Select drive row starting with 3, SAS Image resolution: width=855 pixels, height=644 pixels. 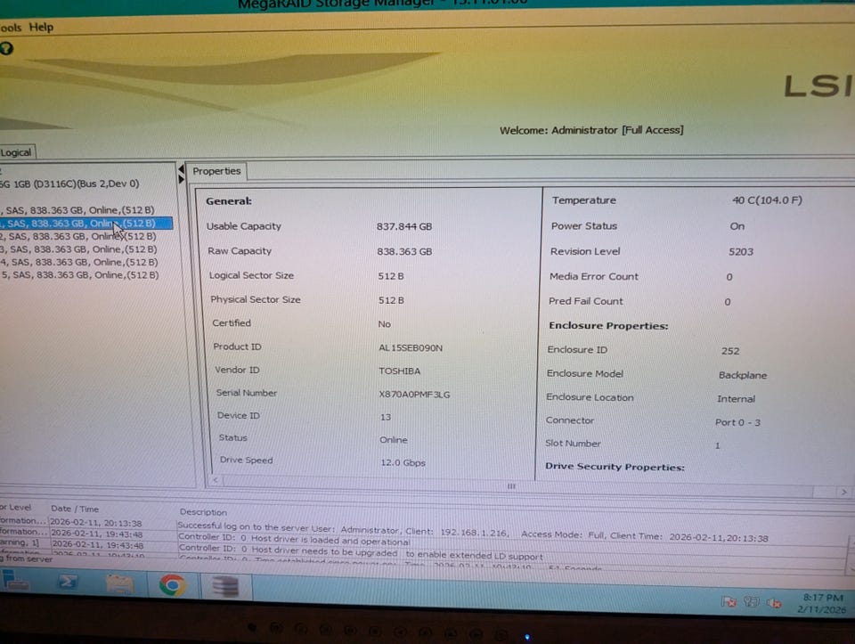click(79, 249)
